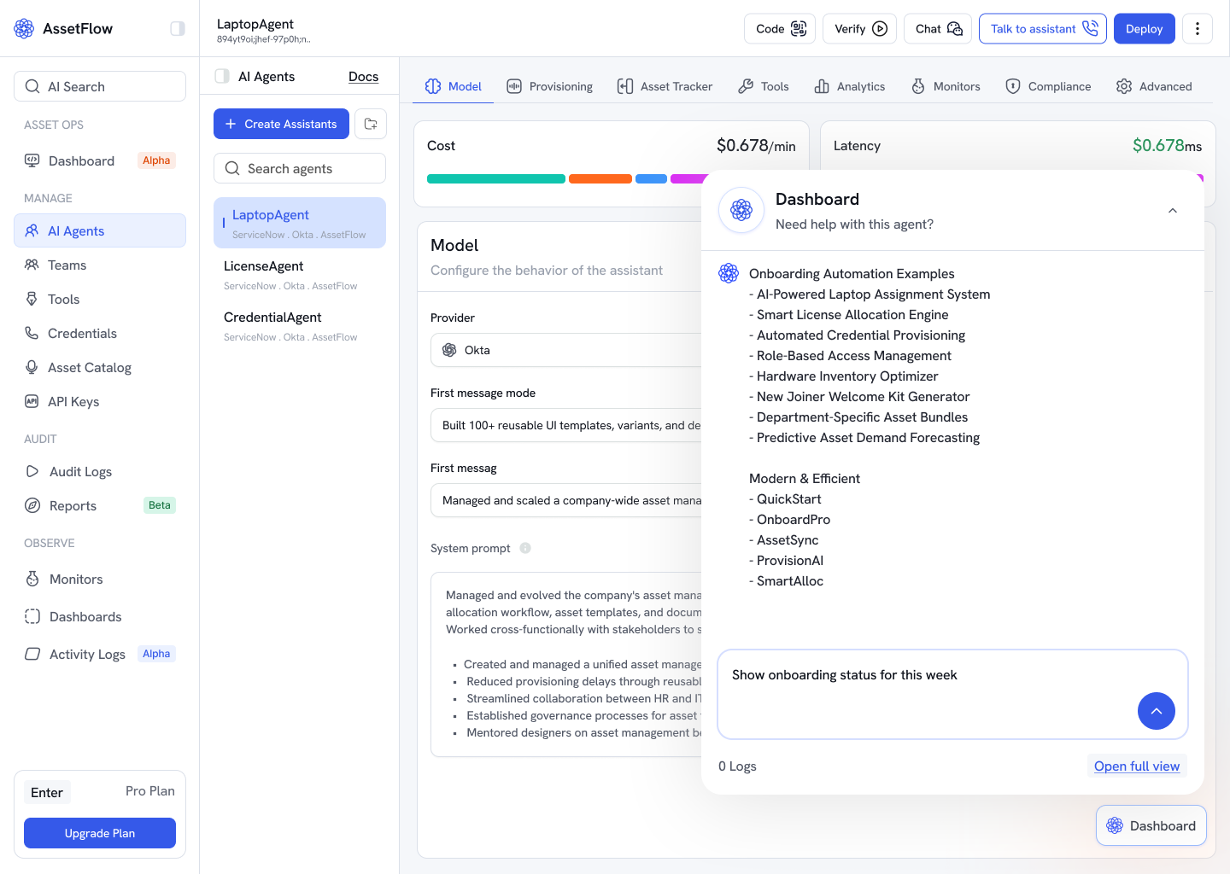Toggle the AI Agents checkbox
This screenshot has height=874, width=1230.
pyautogui.click(x=222, y=76)
